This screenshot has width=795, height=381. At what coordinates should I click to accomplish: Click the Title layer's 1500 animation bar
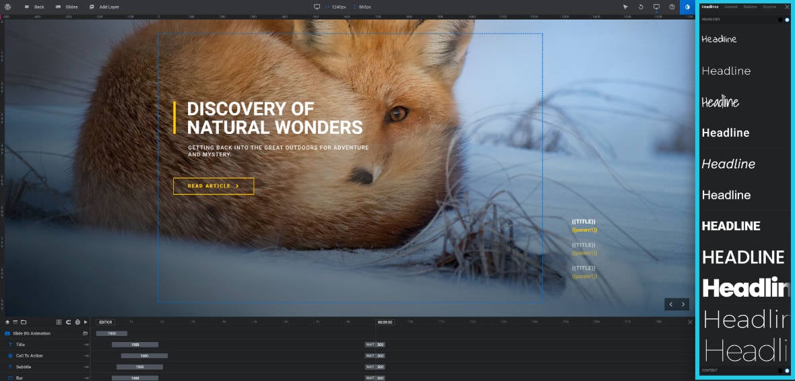click(135, 345)
